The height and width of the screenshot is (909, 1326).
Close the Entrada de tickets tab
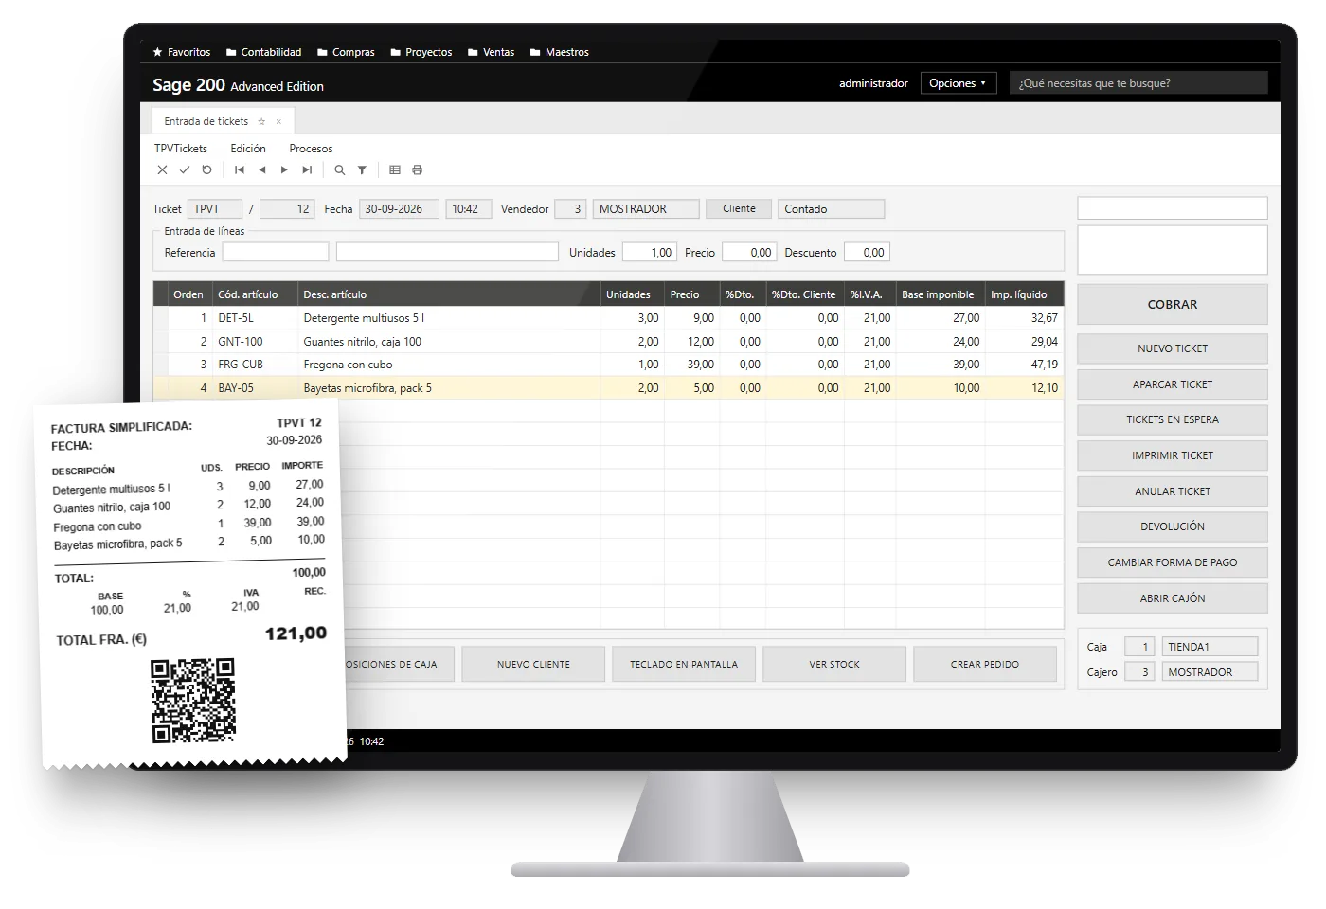coord(278,121)
